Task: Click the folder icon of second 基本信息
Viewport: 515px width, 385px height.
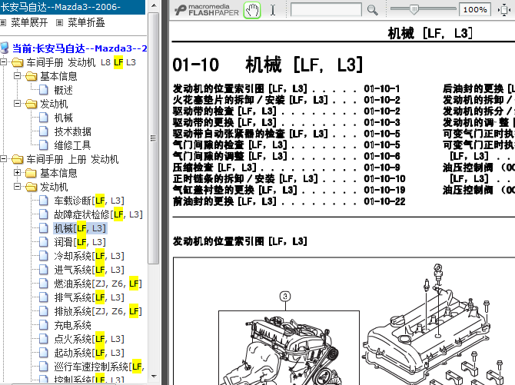Action: pyautogui.click(x=32, y=173)
